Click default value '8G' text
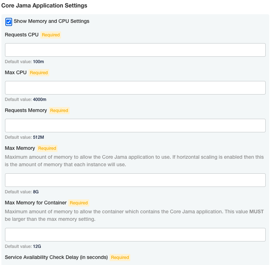 click(36, 192)
